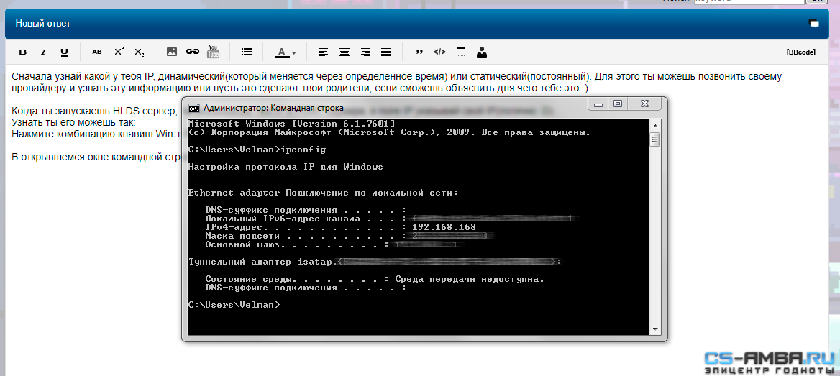
Task: Insert a code block
Action: 439,52
